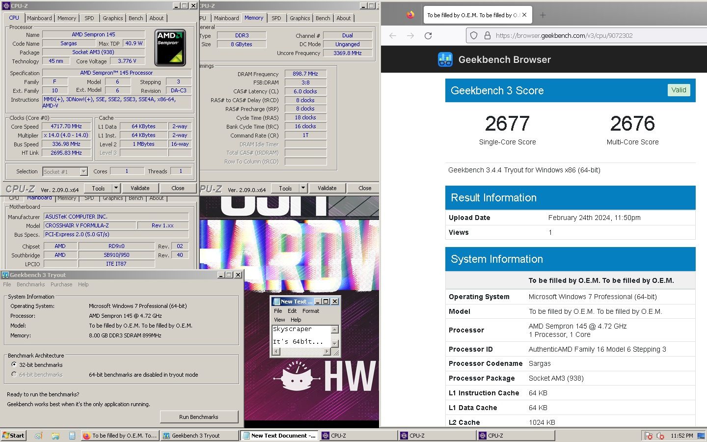Click Run Benchmarks button
Viewport: 707px width, 442px height.
[199, 417]
